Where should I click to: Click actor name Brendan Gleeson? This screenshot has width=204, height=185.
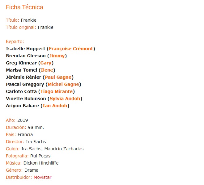click(26, 56)
